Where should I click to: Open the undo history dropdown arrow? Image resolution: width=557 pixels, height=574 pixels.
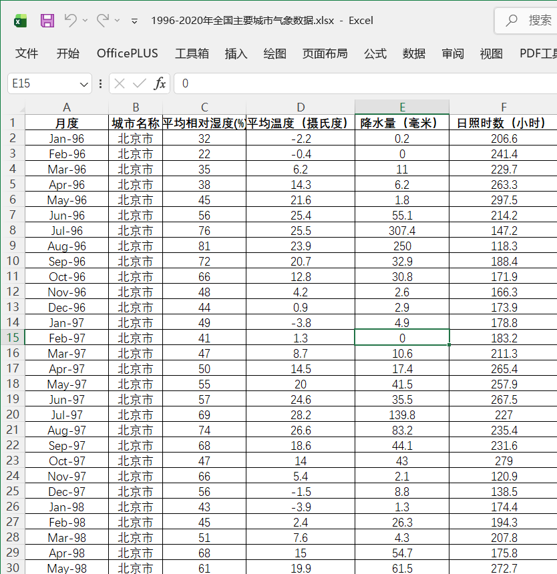pyautogui.click(x=85, y=21)
